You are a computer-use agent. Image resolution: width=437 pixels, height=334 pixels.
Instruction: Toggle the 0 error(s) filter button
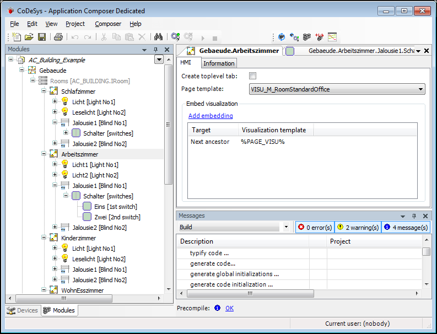[x=315, y=227]
